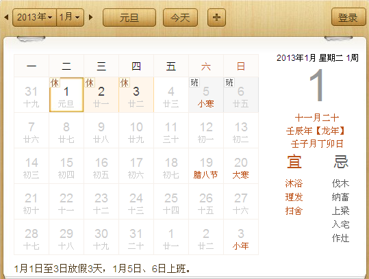Select date 17 初六
Screen dimensions: 369x279
pyautogui.click(x=136, y=166)
